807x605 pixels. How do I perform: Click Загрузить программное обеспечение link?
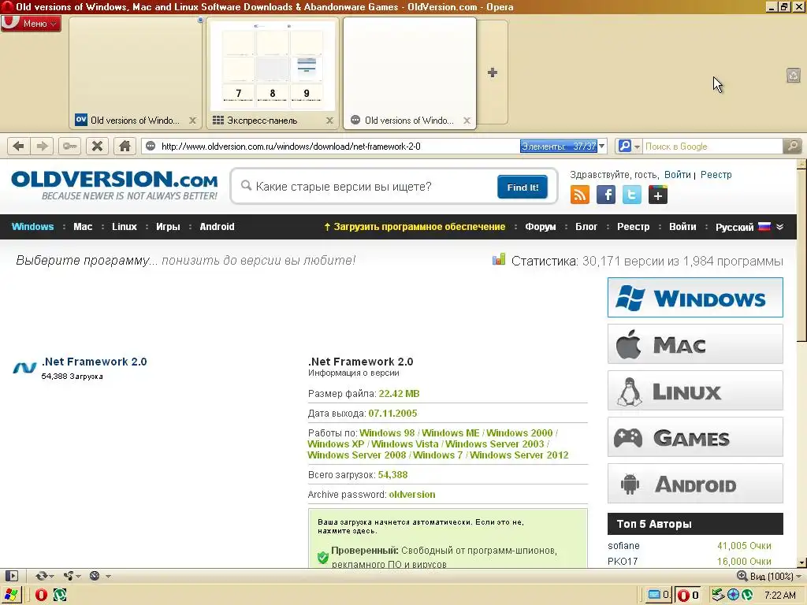pyautogui.click(x=415, y=227)
